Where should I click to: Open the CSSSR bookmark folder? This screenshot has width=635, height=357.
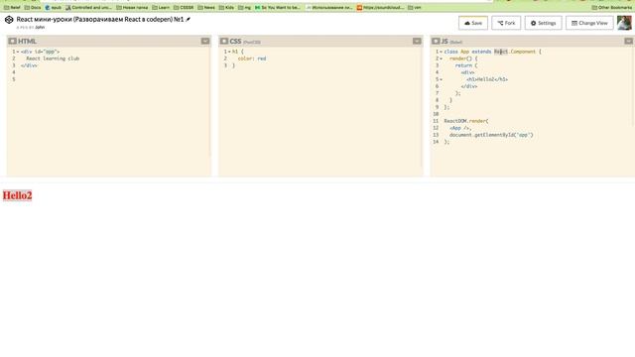(184, 7)
